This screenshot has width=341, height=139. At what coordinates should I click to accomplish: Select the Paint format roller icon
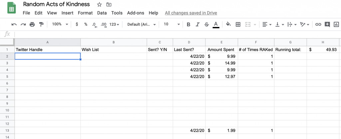point(41,24)
